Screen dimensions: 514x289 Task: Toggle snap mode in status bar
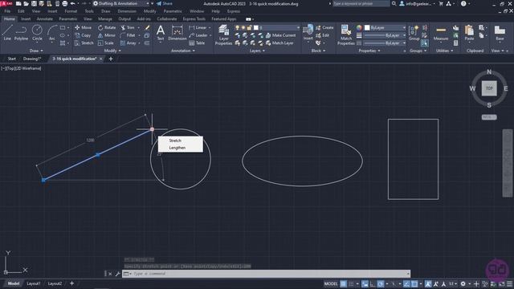coord(351,283)
